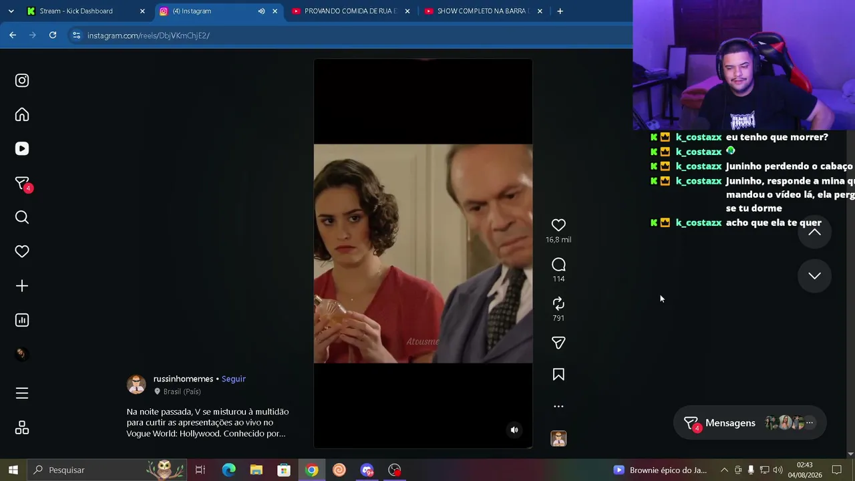Open Messages icon in left sidebar

[x=22, y=183]
